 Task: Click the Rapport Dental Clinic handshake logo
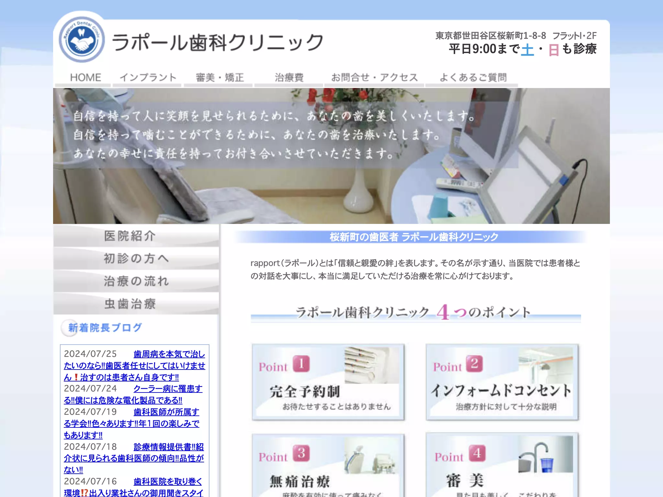[x=82, y=40]
